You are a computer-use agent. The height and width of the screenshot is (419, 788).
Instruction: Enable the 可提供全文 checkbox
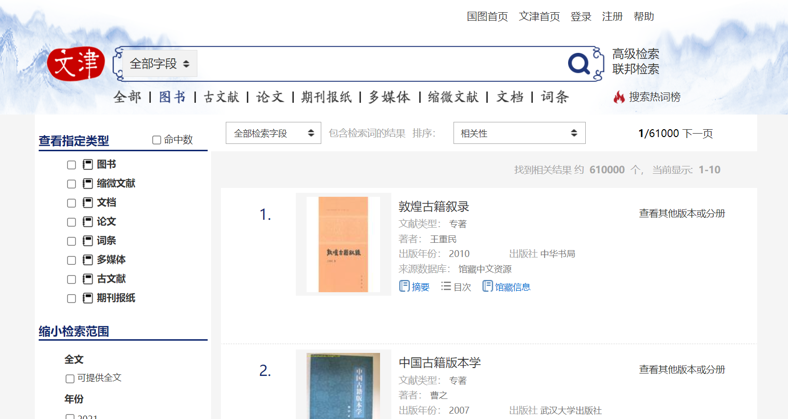pos(70,378)
